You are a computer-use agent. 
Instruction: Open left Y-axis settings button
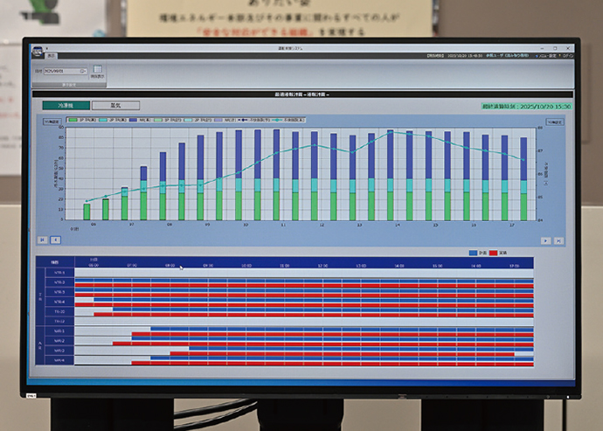pyautogui.click(x=52, y=122)
